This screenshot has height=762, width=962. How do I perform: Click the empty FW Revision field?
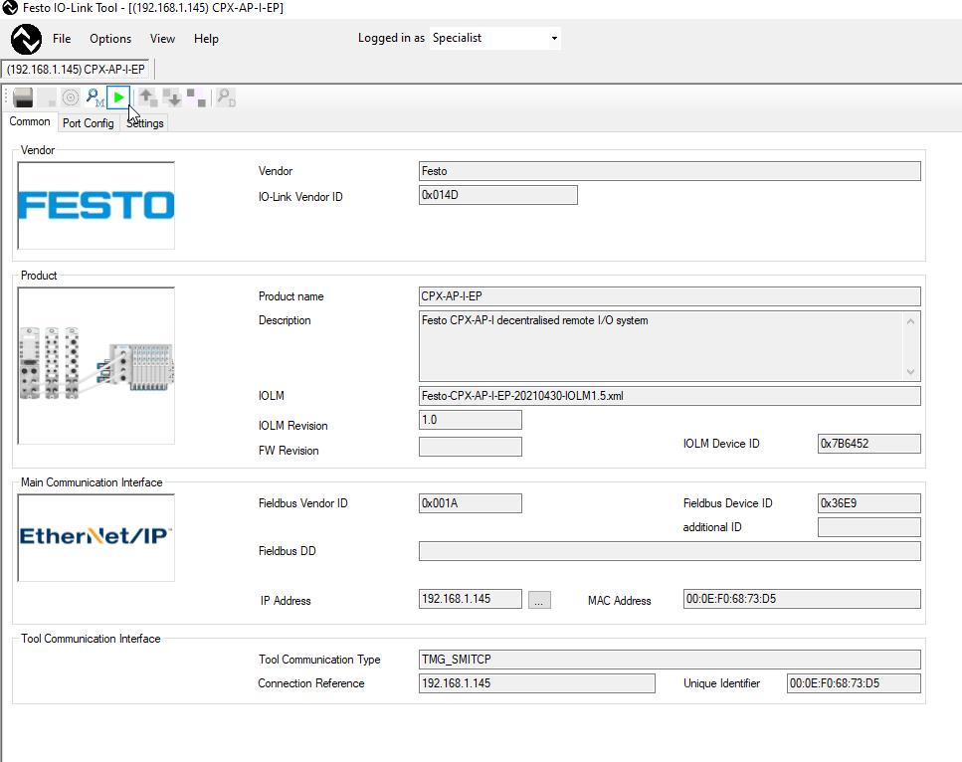coord(470,447)
